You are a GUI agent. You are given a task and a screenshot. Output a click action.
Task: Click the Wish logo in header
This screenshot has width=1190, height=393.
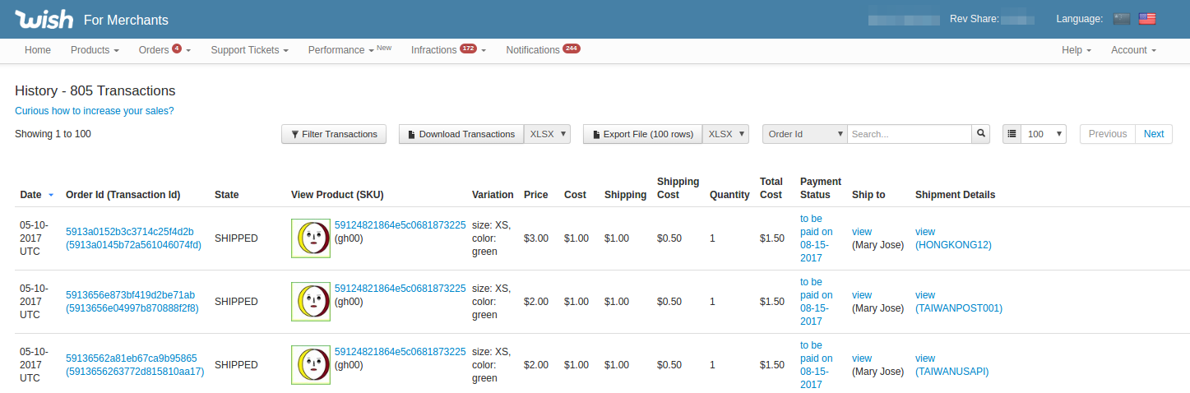point(44,19)
